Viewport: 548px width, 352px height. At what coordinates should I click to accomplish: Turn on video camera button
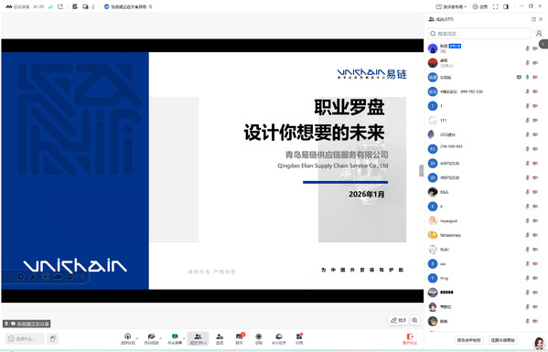click(151, 338)
